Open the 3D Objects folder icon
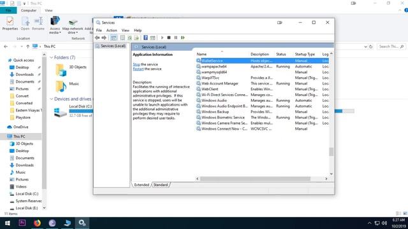This screenshot has height=229, width=408. click(x=61, y=70)
